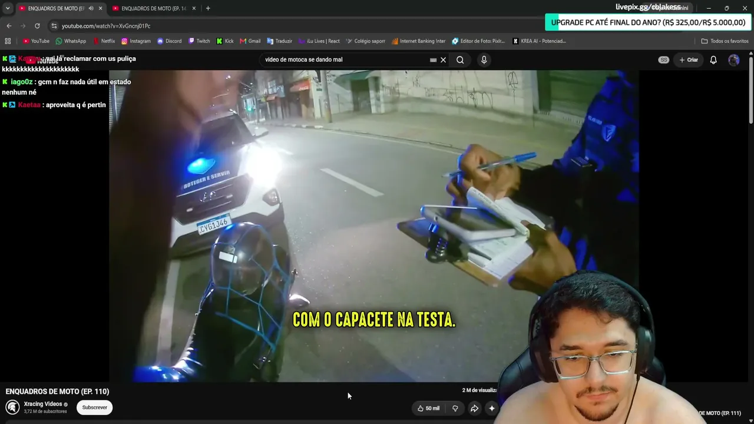The width and height of the screenshot is (754, 424).
Task: Click the sparkle icon beside share
Action: click(x=492, y=408)
